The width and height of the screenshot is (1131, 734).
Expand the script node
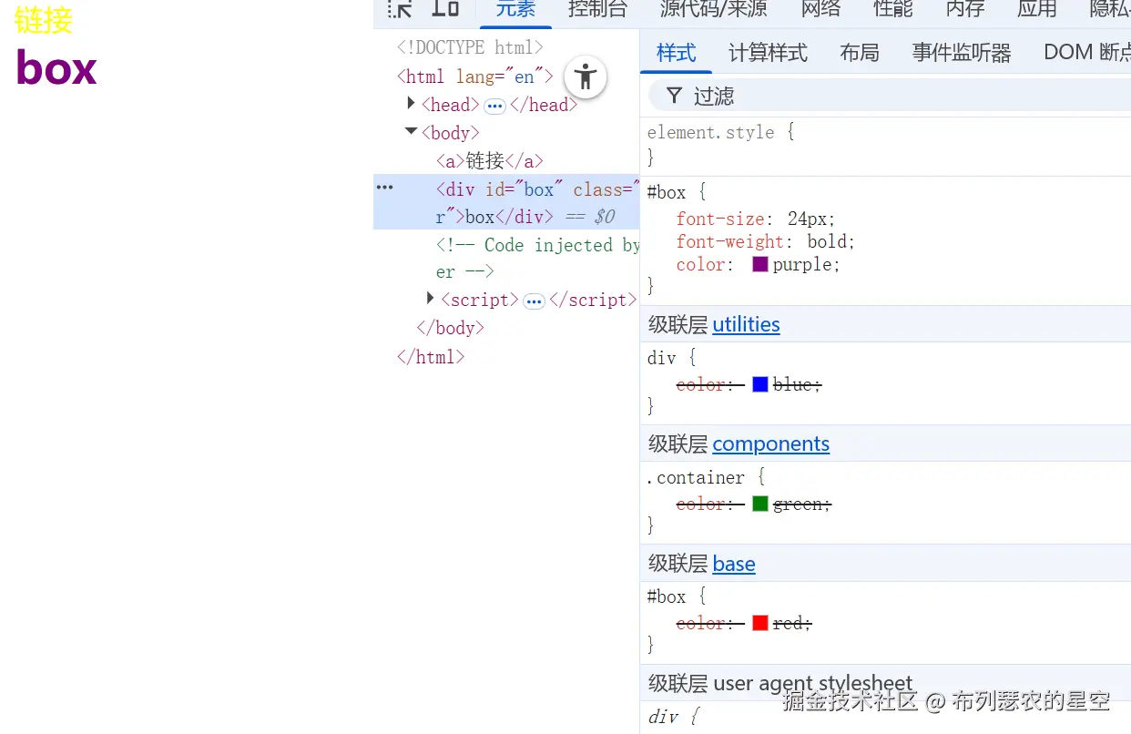coord(431,299)
